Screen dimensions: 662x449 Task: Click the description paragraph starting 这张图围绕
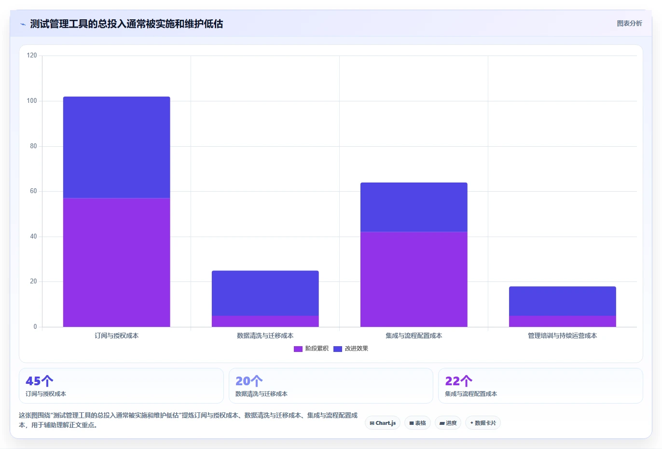pyautogui.click(x=188, y=420)
